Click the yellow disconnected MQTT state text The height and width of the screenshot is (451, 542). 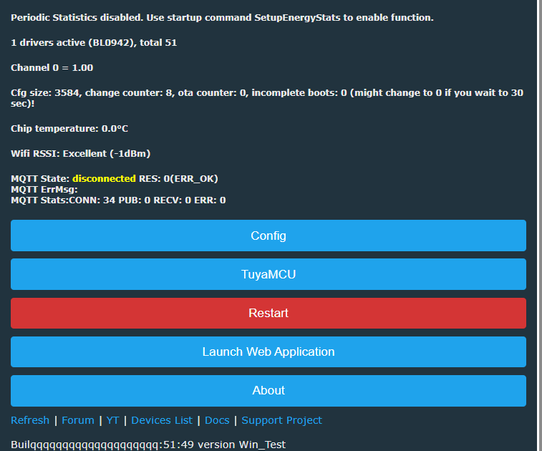click(x=104, y=179)
